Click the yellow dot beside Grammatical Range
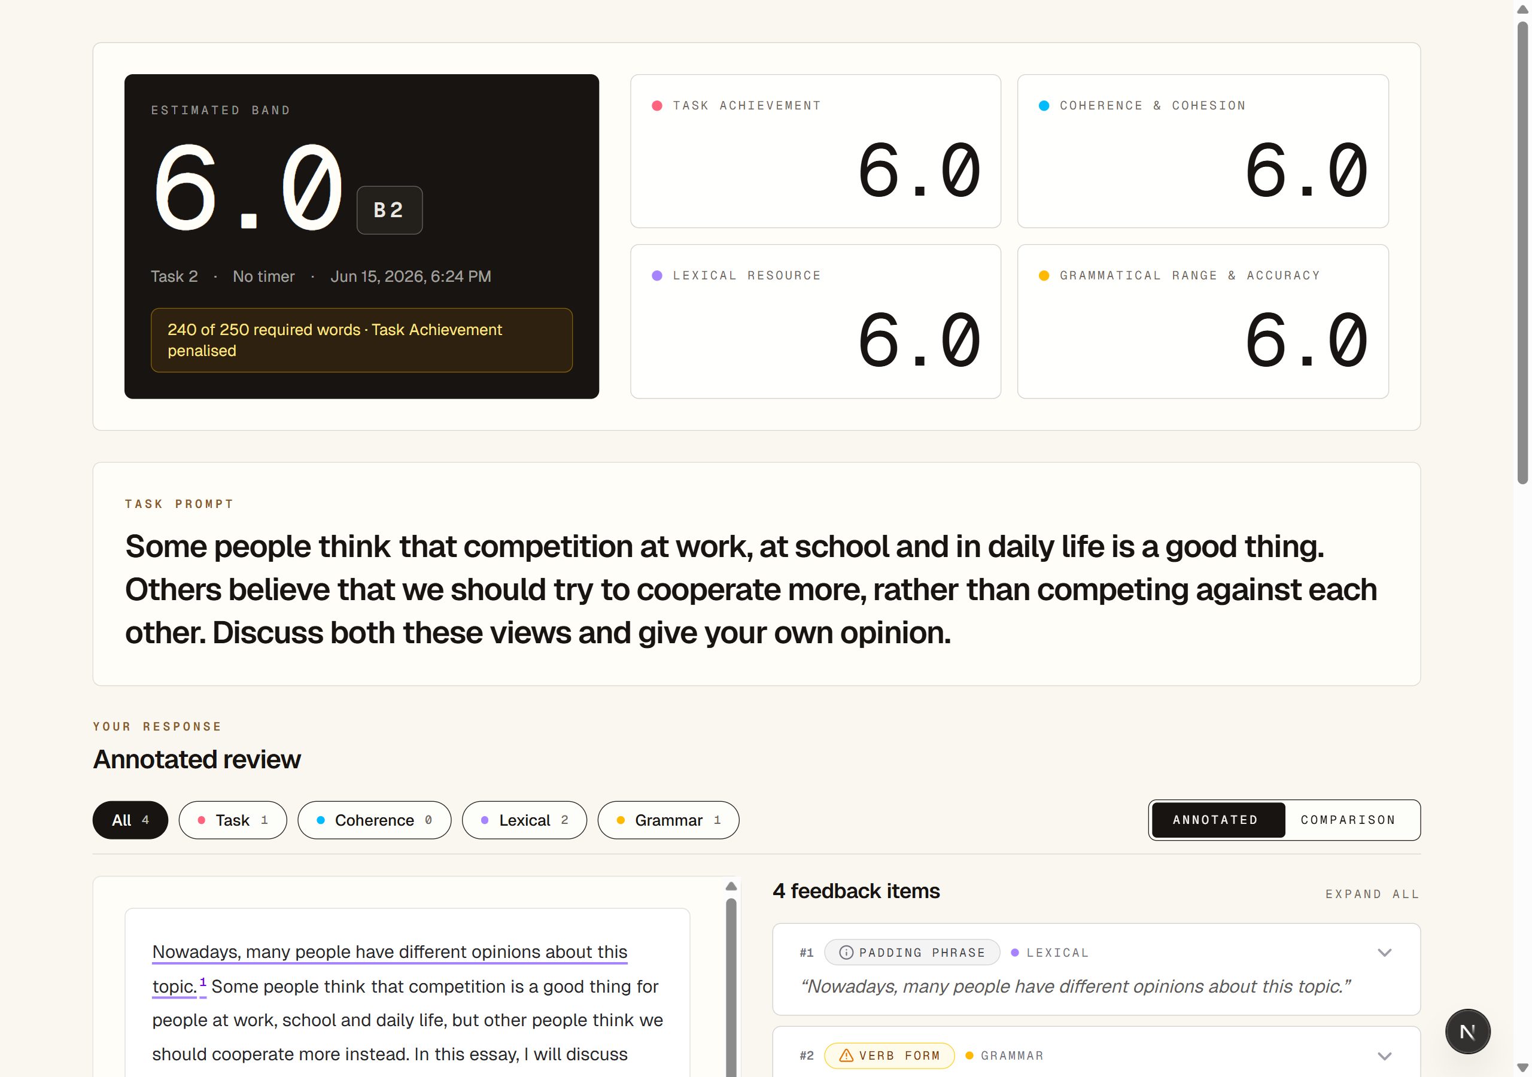The width and height of the screenshot is (1532, 1077). pos(1044,276)
